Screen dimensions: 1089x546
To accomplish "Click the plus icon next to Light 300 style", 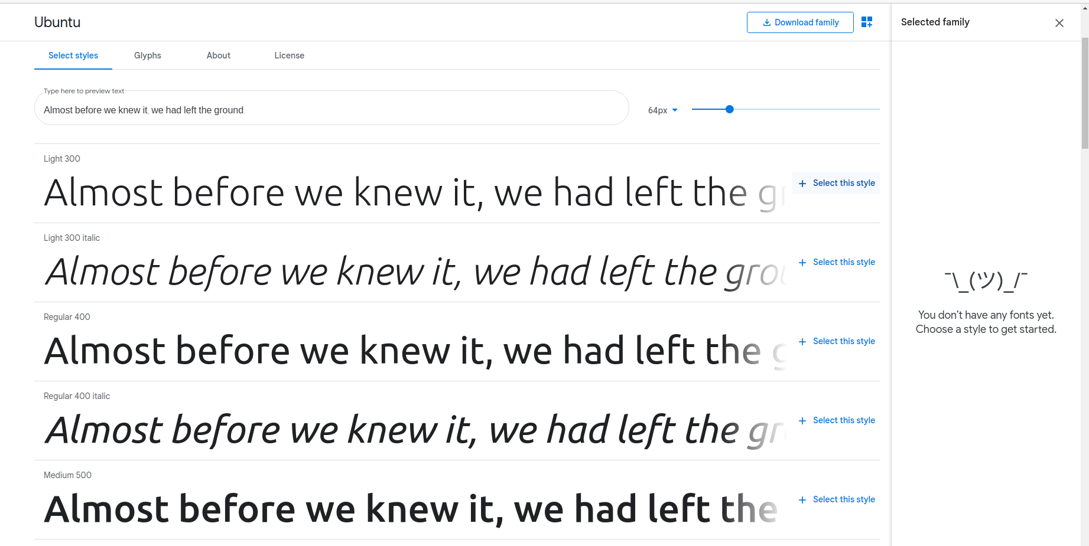I will point(802,183).
